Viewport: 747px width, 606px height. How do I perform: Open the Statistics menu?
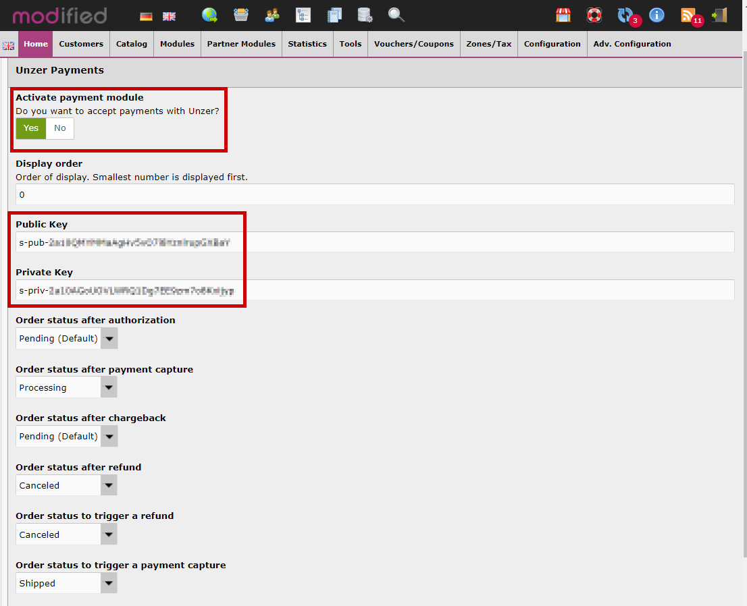coord(307,44)
